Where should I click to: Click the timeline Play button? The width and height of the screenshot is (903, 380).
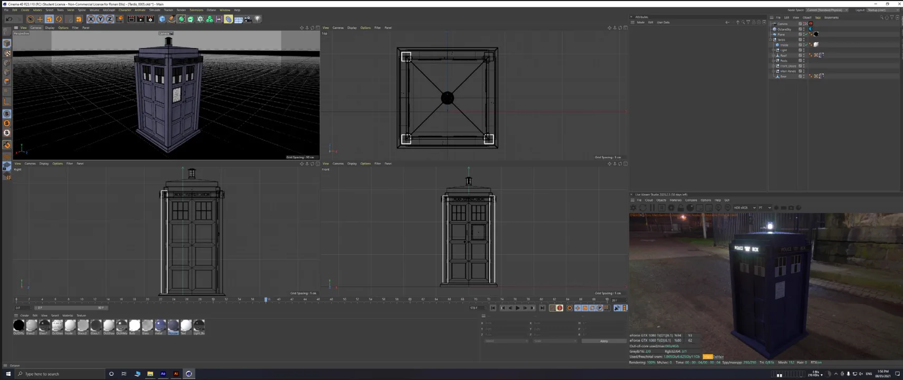pos(517,308)
